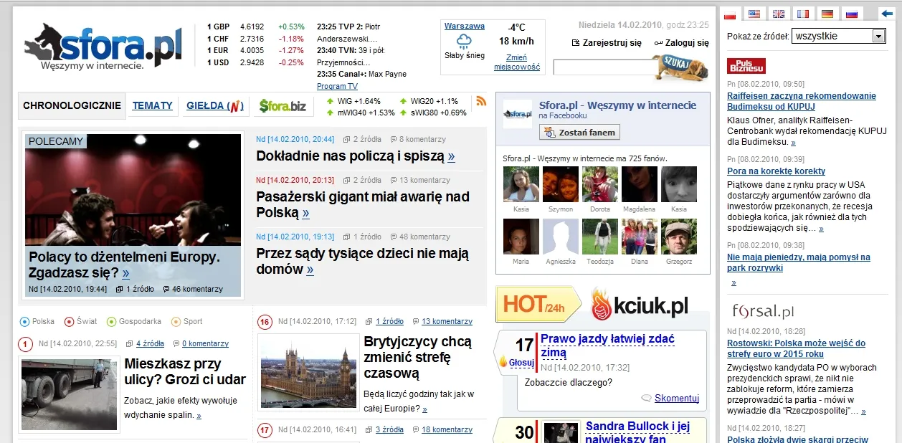Open Przez sądy tysiące dzieci article

pyautogui.click(x=362, y=262)
